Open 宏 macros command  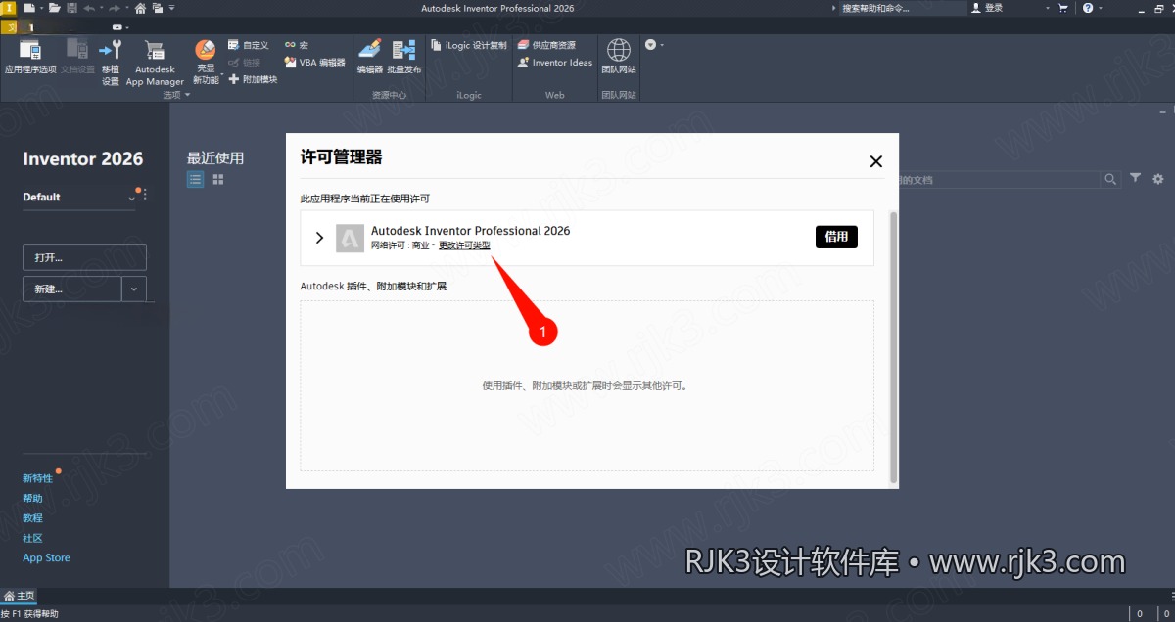coord(297,45)
